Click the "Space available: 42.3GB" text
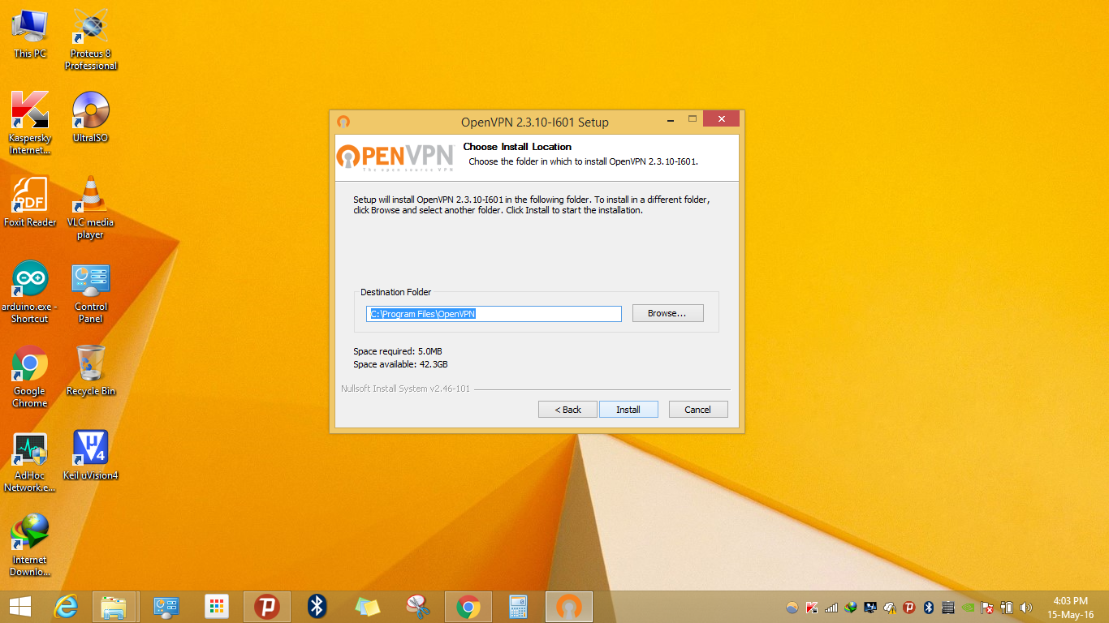The height and width of the screenshot is (623, 1109). click(400, 364)
